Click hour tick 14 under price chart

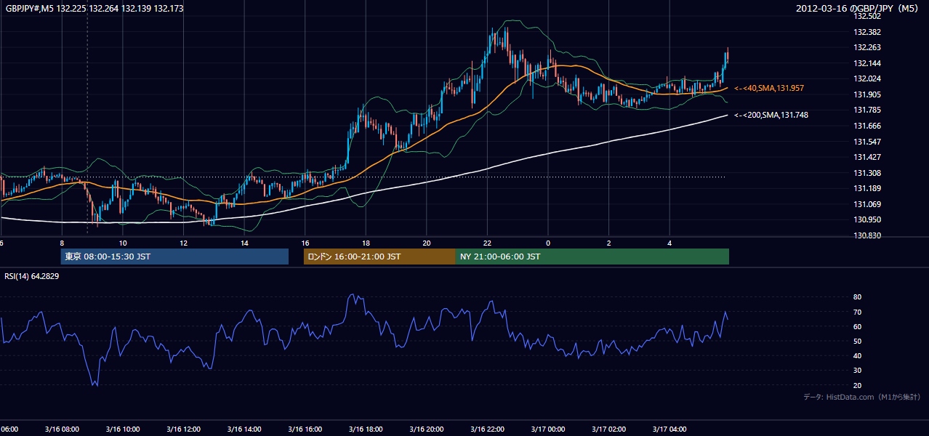(244, 243)
